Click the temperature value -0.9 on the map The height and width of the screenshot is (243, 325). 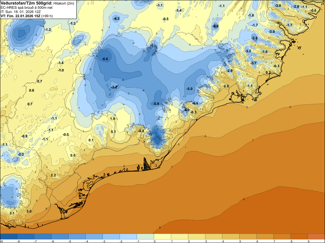click(x=24, y=136)
